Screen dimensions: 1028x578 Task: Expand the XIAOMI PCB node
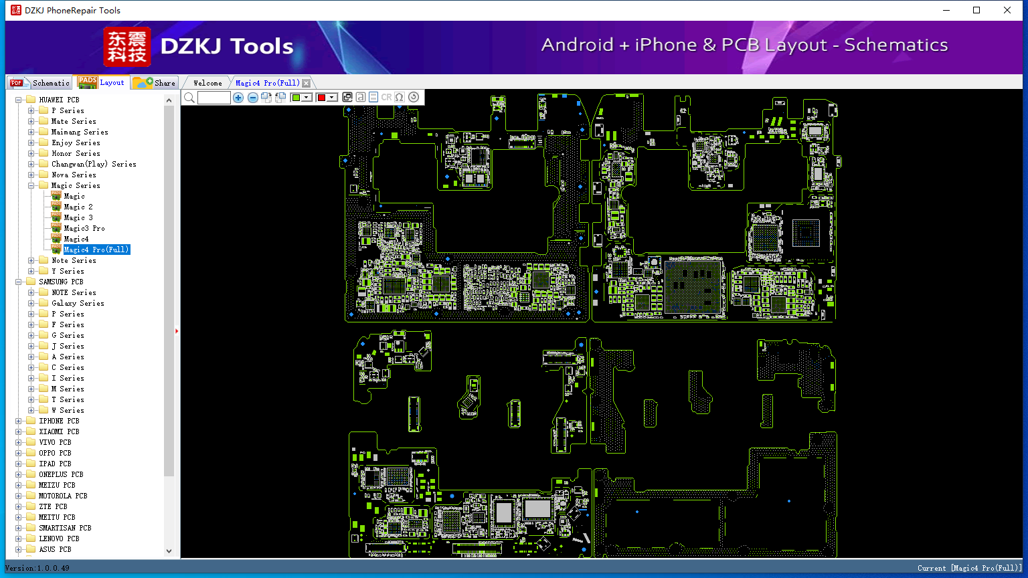click(x=19, y=431)
